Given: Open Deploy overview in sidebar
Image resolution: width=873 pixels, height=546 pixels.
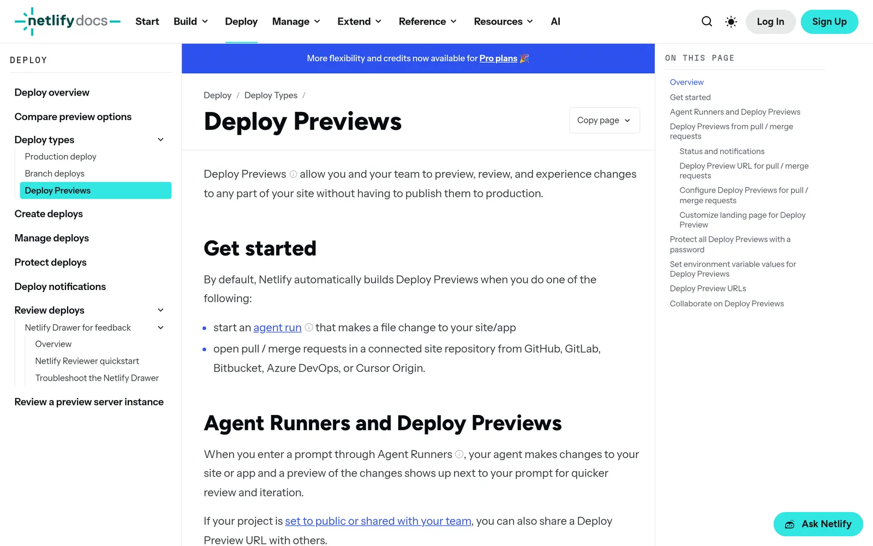Looking at the screenshot, I should (52, 92).
